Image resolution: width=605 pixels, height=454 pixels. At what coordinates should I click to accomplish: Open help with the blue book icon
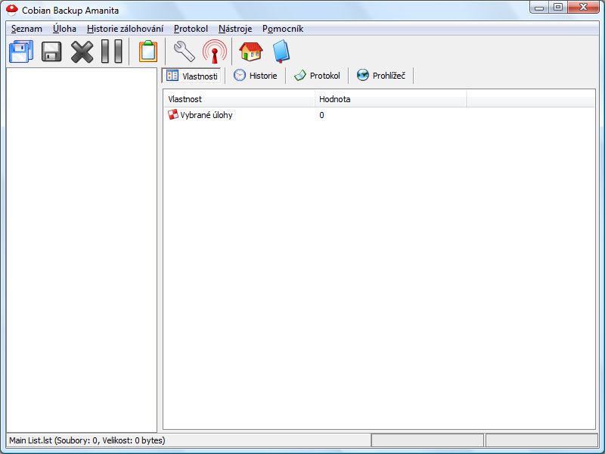pos(281,51)
